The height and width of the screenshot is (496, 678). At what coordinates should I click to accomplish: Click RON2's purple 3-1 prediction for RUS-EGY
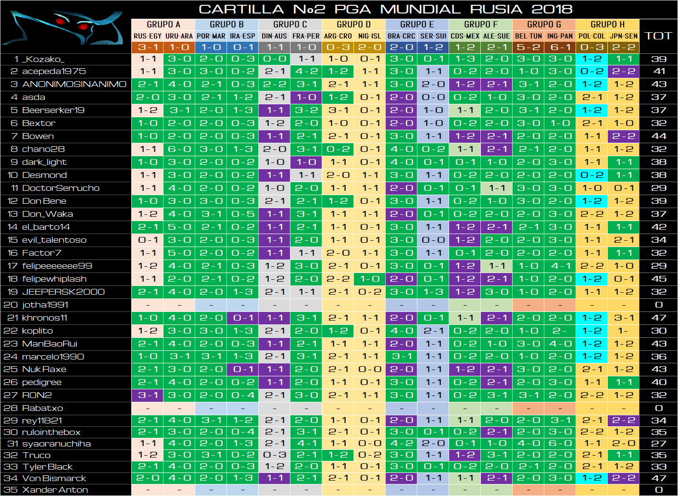click(148, 395)
